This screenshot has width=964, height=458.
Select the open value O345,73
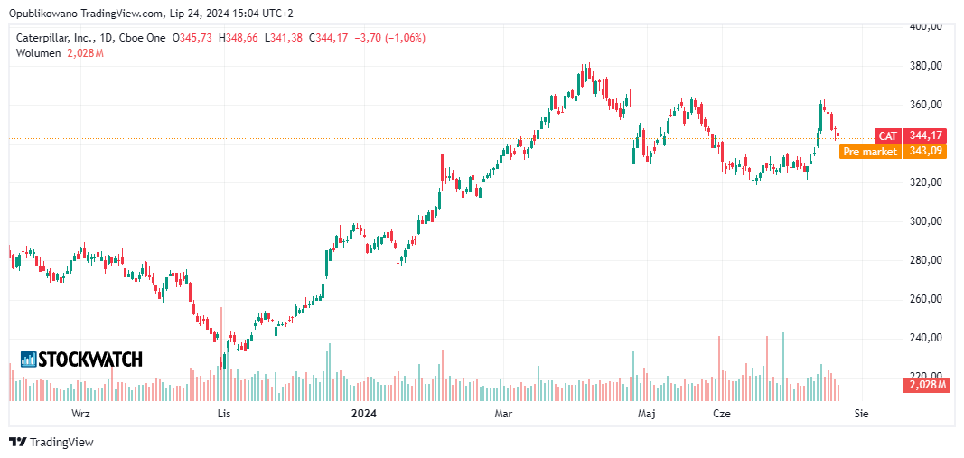(x=192, y=38)
